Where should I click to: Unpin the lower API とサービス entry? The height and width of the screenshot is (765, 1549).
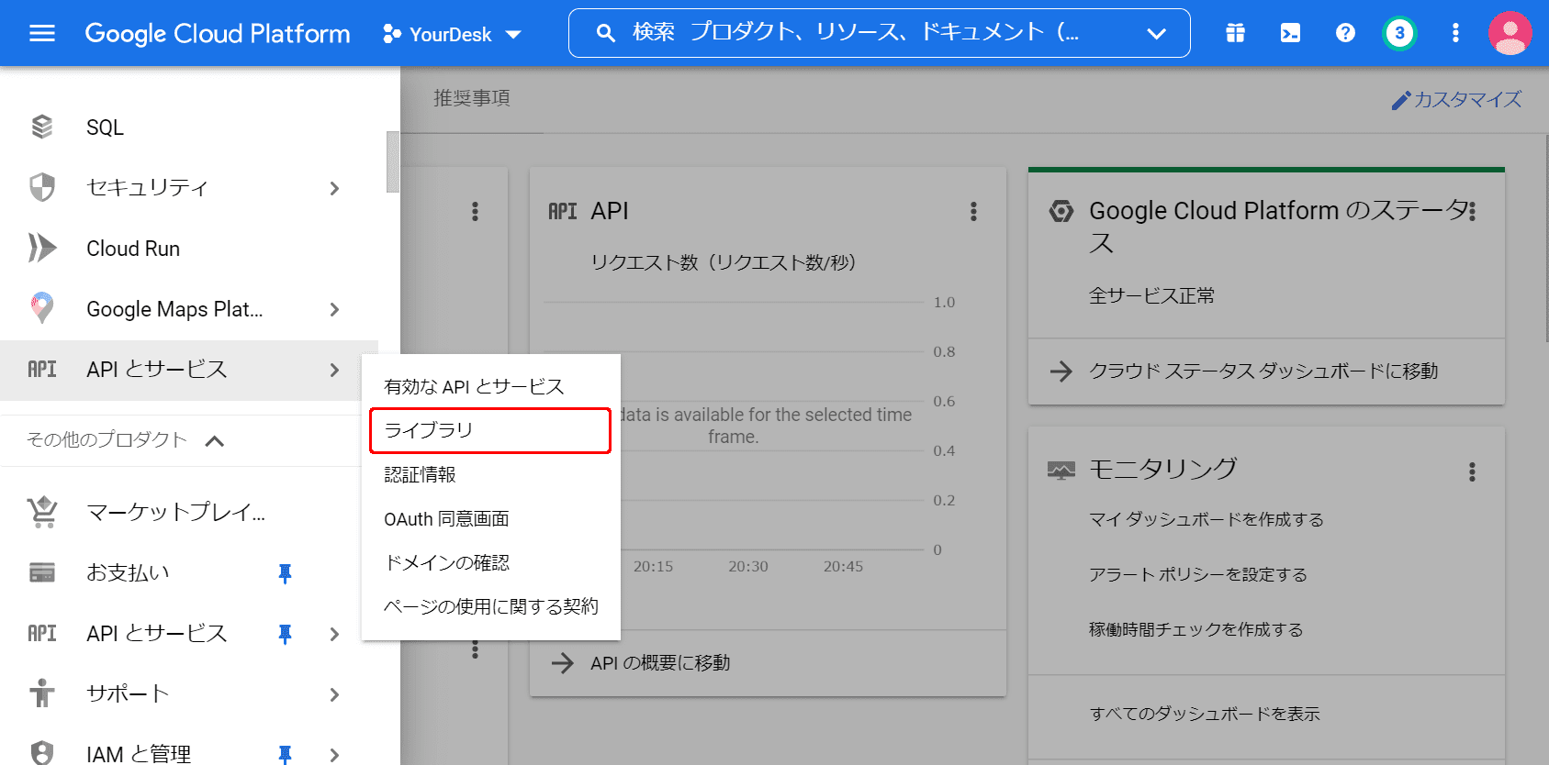point(285,634)
